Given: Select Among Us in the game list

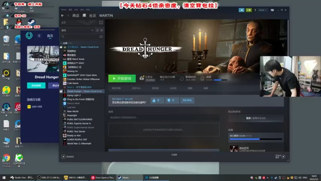Looking at the screenshot, I should coord(72,71).
